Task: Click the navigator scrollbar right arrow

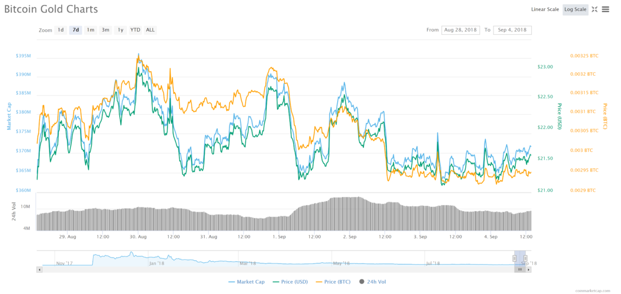Action: pos(529,269)
